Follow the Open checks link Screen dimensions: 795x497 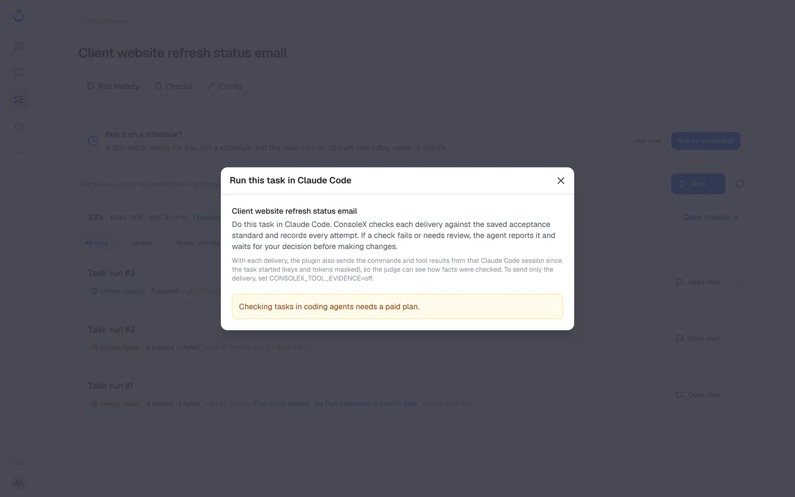711,217
